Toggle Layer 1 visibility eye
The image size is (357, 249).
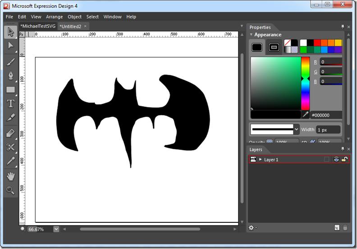(336, 159)
